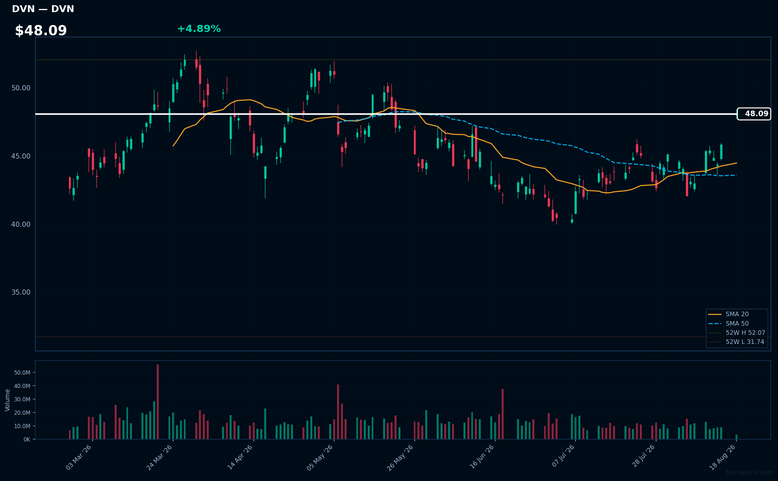
Task: Click the 45.00 price axis label
Action: pyautogui.click(x=21, y=156)
